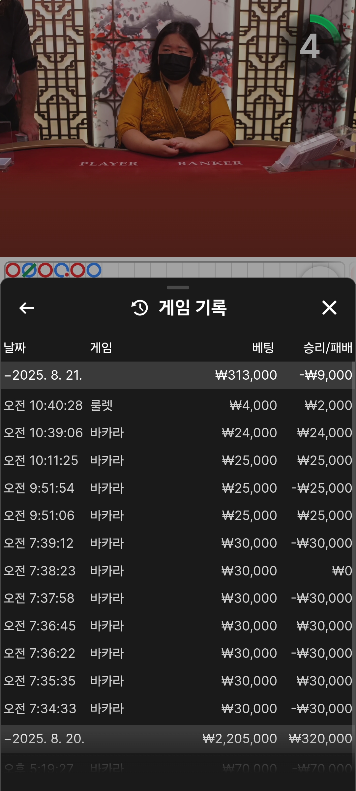Image resolution: width=356 pixels, height=791 pixels.
Task: Tap the live dealer video stream
Action: [x=178, y=129]
